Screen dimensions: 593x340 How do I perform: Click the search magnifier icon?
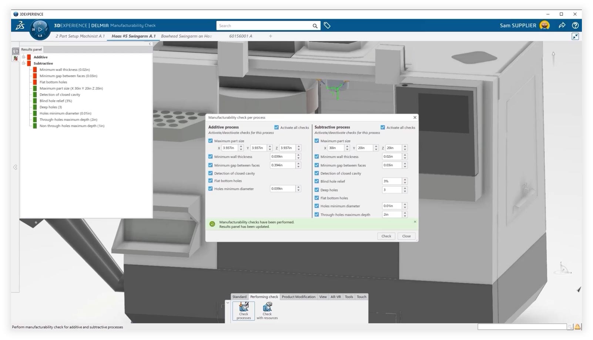[x=315, y=26]
